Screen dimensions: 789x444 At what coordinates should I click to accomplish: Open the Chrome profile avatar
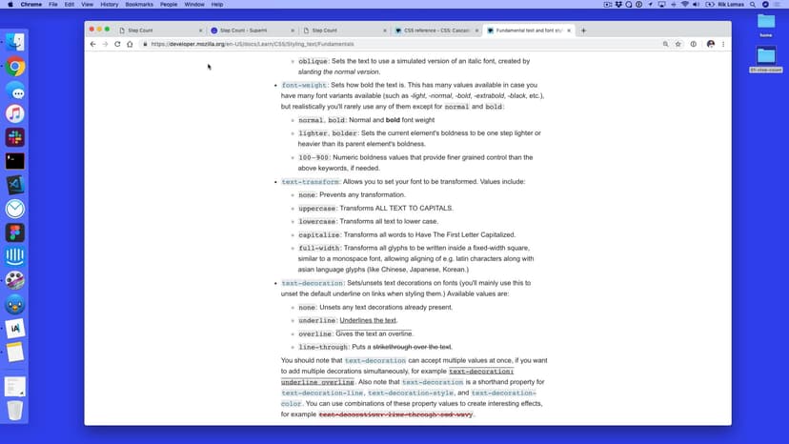[x=710, y=44]
